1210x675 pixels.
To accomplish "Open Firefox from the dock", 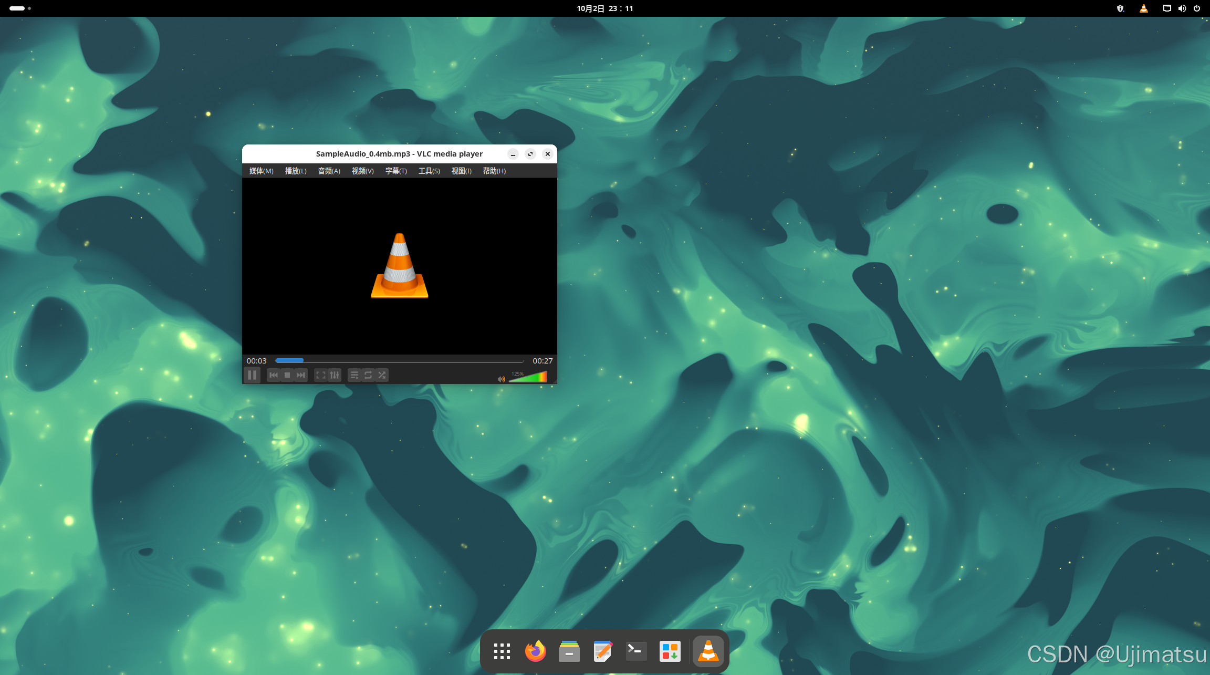I will 535,651.
